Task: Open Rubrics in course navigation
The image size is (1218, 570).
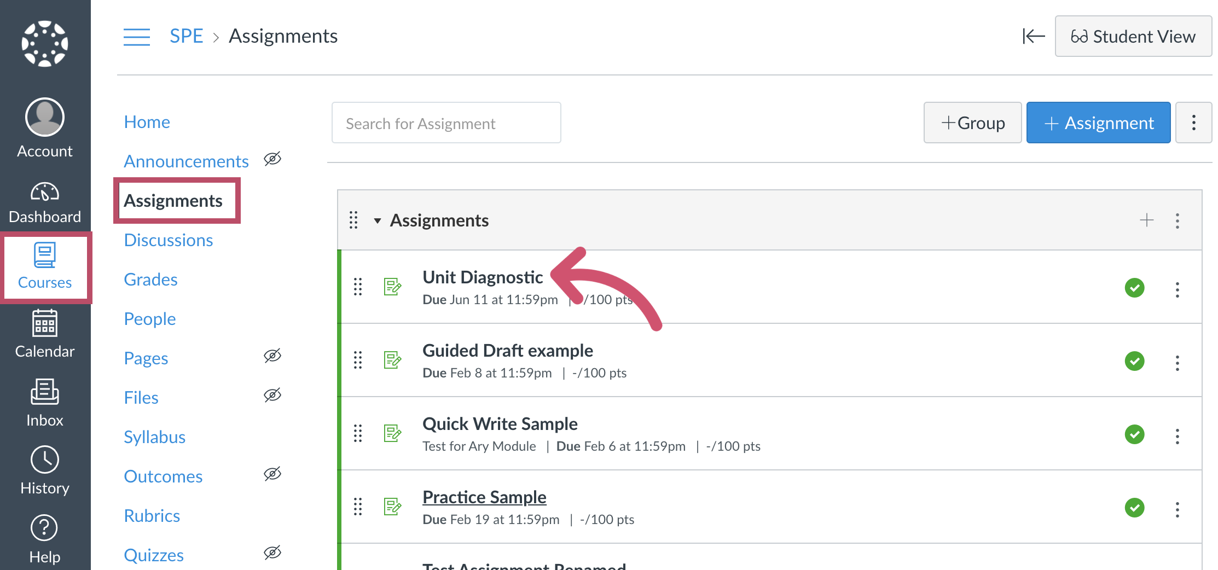Action: [x=152, y=516]
